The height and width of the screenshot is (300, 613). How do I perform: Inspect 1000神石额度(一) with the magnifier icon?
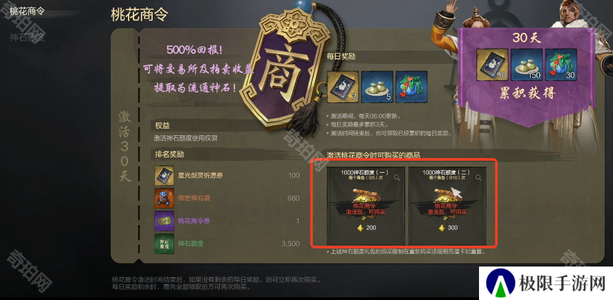pyautogui.click(x=397, y=177)
